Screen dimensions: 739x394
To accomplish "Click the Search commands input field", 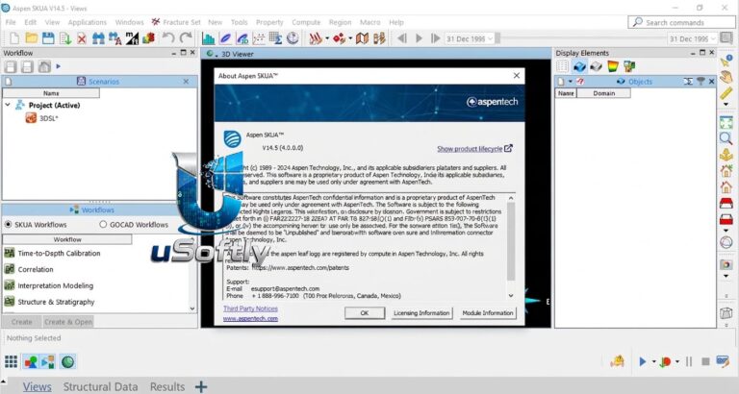I will click(x=682, y=22).
